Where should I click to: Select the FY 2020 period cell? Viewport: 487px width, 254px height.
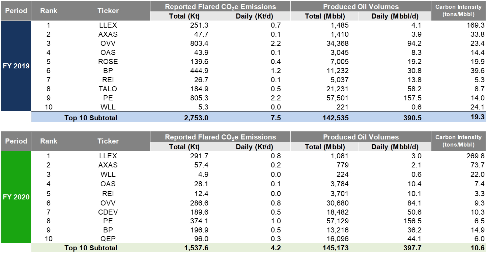pos(16,197)
